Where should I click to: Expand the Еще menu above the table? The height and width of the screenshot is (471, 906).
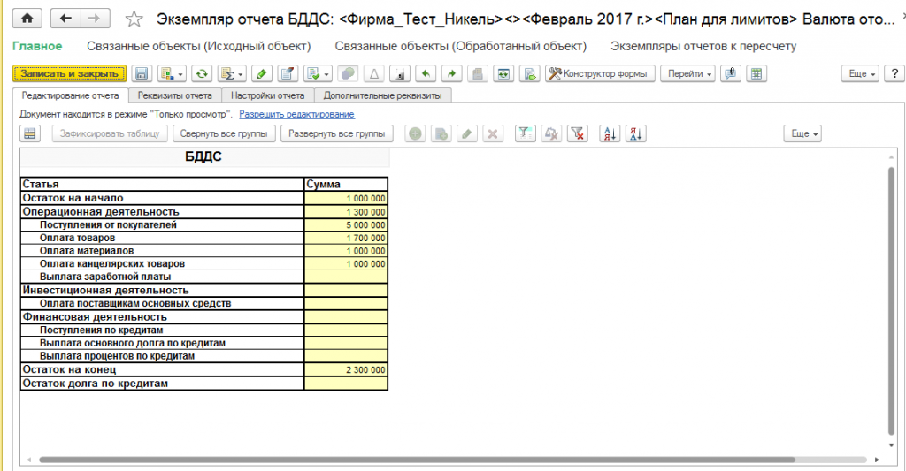(x=803, y=133)
